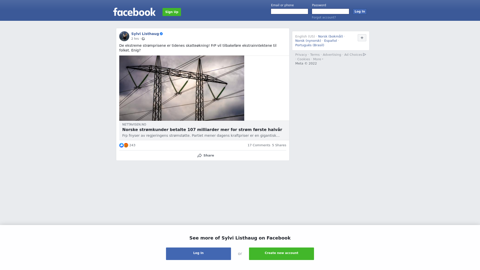The image size is (480, 270).
Task: Click the Ad Choices triangle icon
Action: [364, 54]
